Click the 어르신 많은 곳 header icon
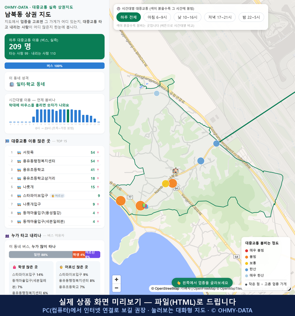 [61, 267]
